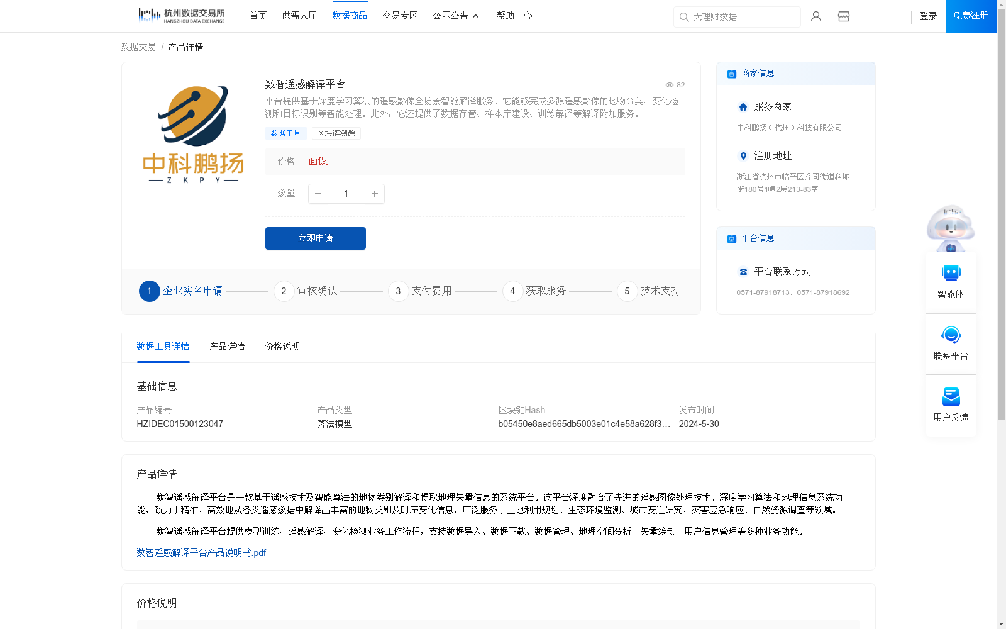Click the price value 面议
This screenshot has width=1006, height=629.
coord(318,162)
